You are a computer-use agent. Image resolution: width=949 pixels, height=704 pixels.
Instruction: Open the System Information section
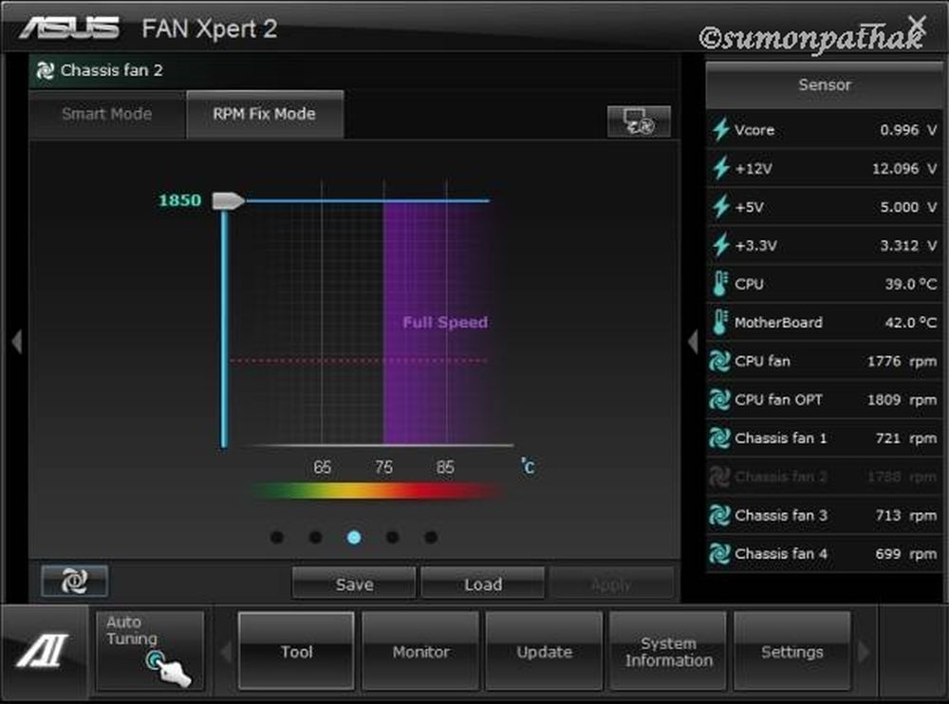pyautogui.click(x=668, y=652)
